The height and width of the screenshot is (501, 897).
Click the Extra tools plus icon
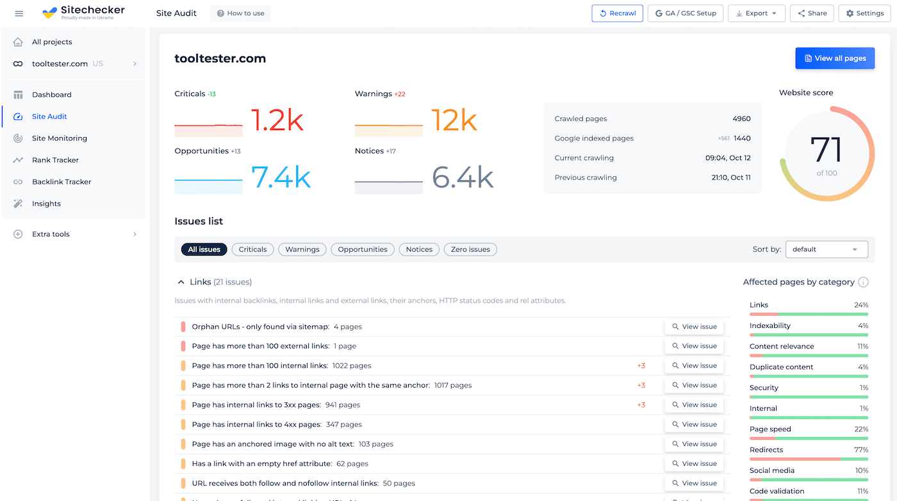[x=18, y=234]
